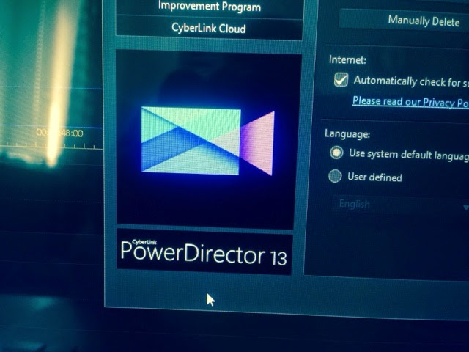The image size is (469, 352).
Task: Click the PowerDirector camera logo image
Action: click(x=207, y=139)
